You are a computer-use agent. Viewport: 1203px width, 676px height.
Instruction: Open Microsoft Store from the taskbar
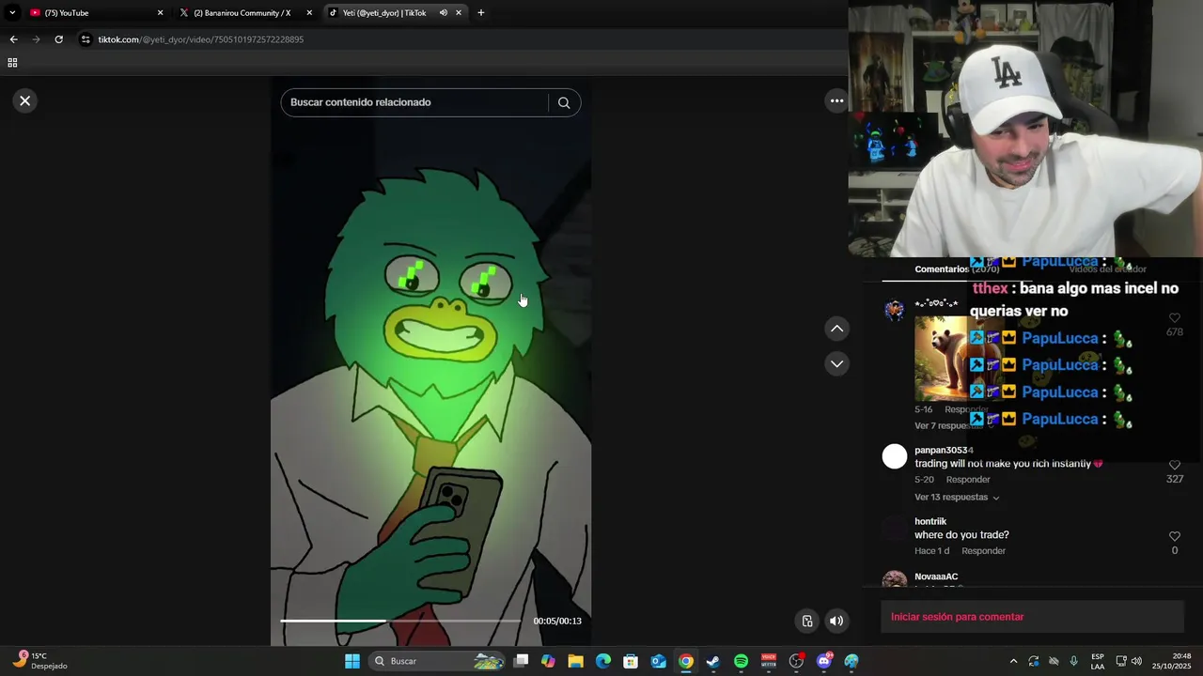click(631, 661)
